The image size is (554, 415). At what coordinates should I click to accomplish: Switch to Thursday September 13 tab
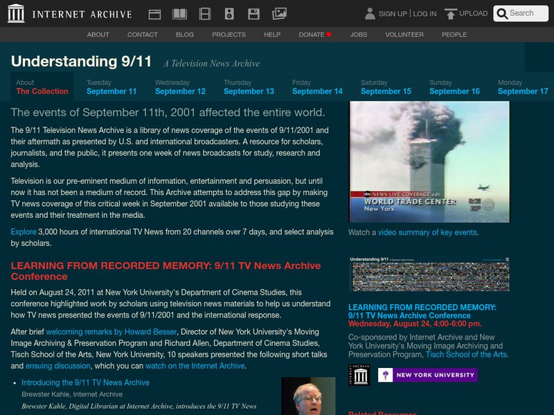pyautogui.click(x=249, y=87)
